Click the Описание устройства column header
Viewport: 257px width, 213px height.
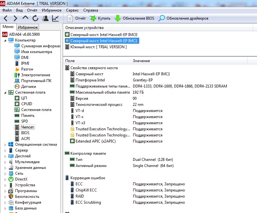coord(158,28)
